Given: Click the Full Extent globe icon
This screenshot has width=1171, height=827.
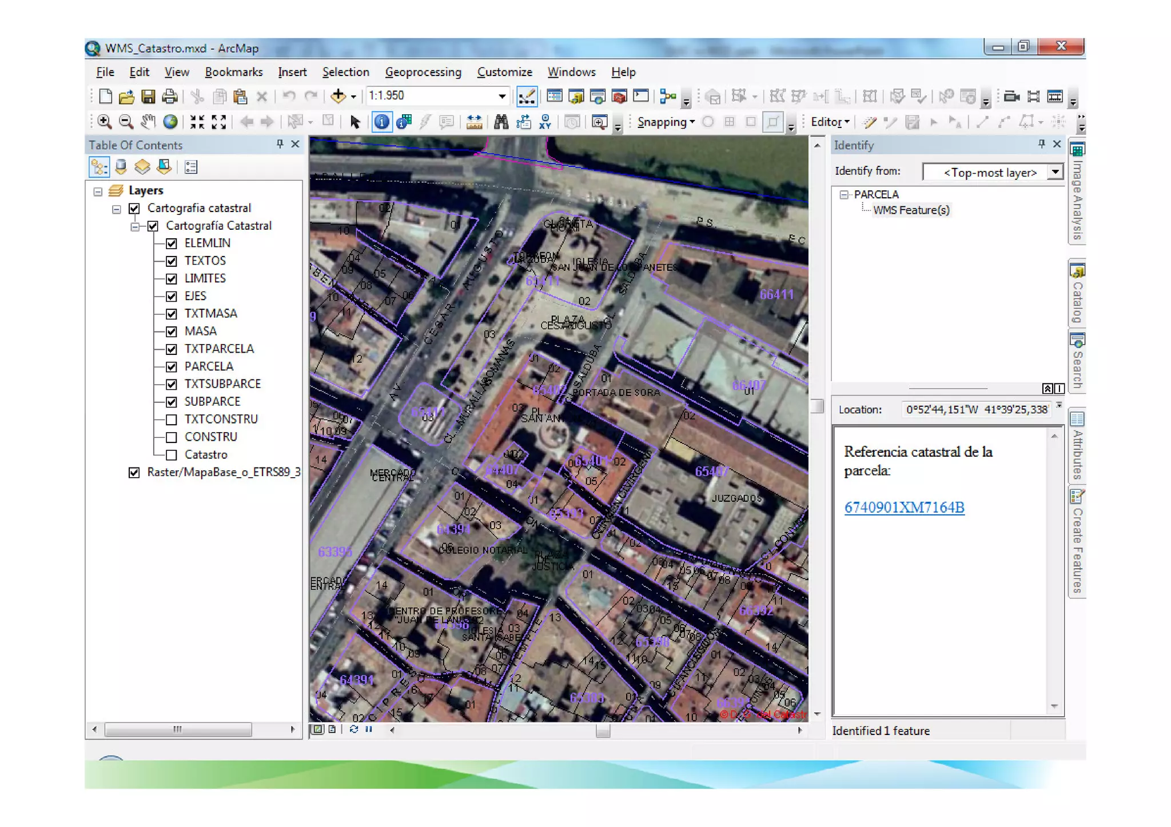Looking at the screenshot, I should (170, 122).
